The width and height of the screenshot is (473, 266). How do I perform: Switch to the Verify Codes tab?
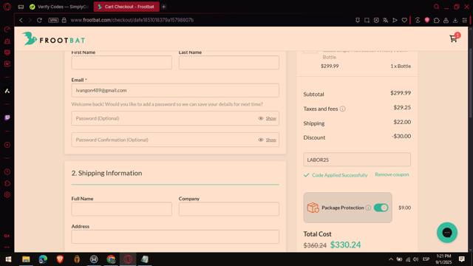click(x=59, y=7)
